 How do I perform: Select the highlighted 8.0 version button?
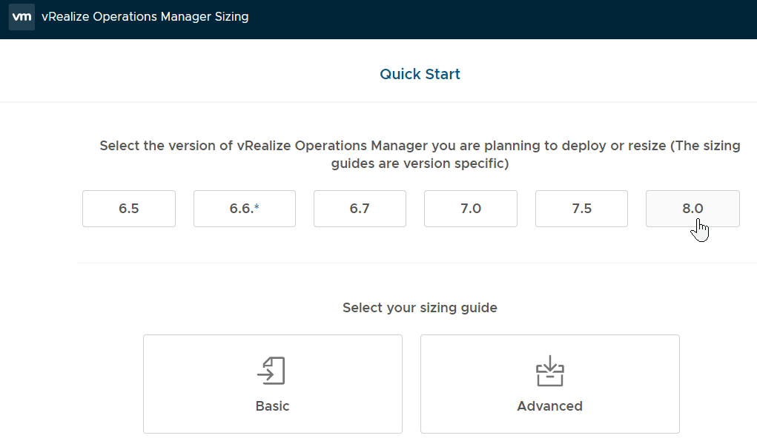(x=692, y=209)
